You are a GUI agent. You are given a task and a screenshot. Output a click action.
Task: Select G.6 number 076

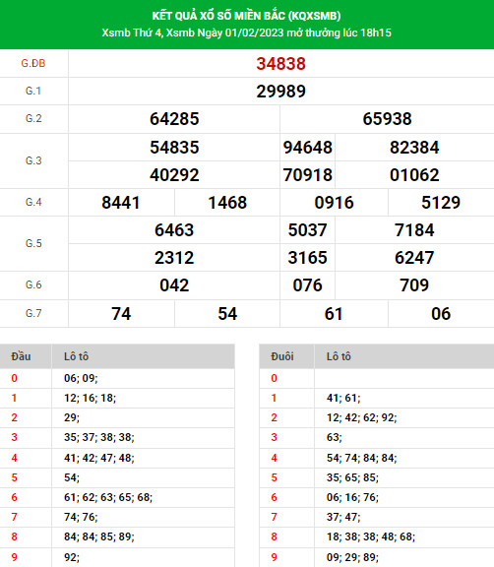pyautogui.click(x=308, y=285)
